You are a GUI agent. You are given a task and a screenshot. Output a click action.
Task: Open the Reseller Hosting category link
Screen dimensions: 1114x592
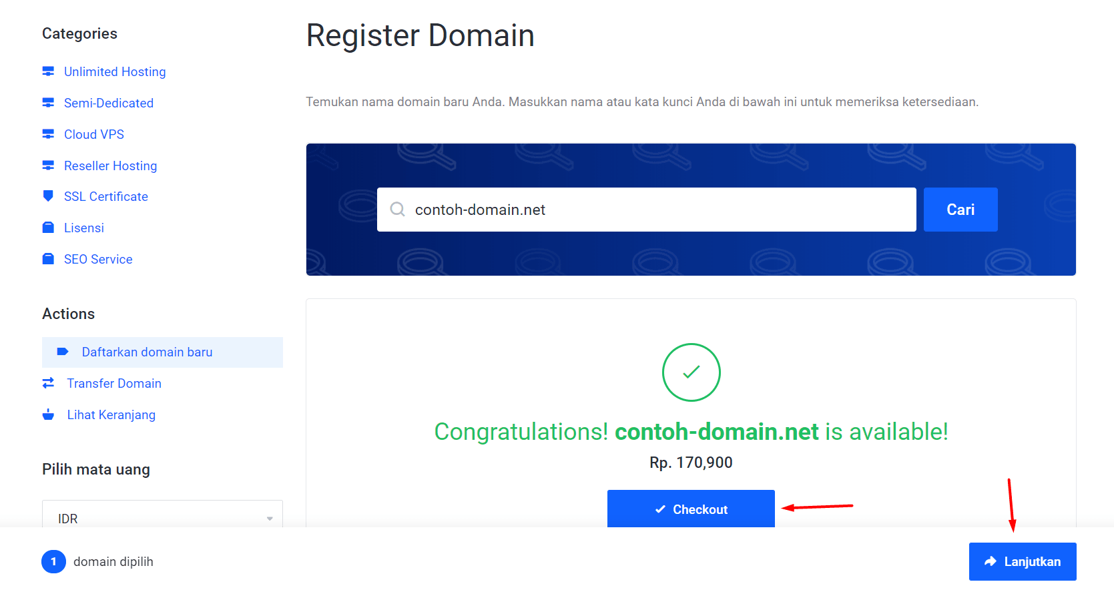coord(110,166)
